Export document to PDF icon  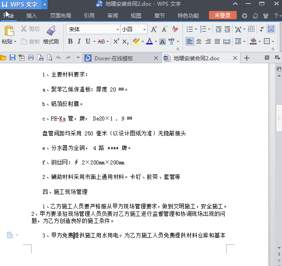coord(22,58)
